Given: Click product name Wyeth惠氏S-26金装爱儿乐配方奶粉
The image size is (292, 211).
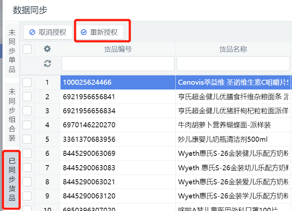Looking at the screenshot, I should 233,182.
